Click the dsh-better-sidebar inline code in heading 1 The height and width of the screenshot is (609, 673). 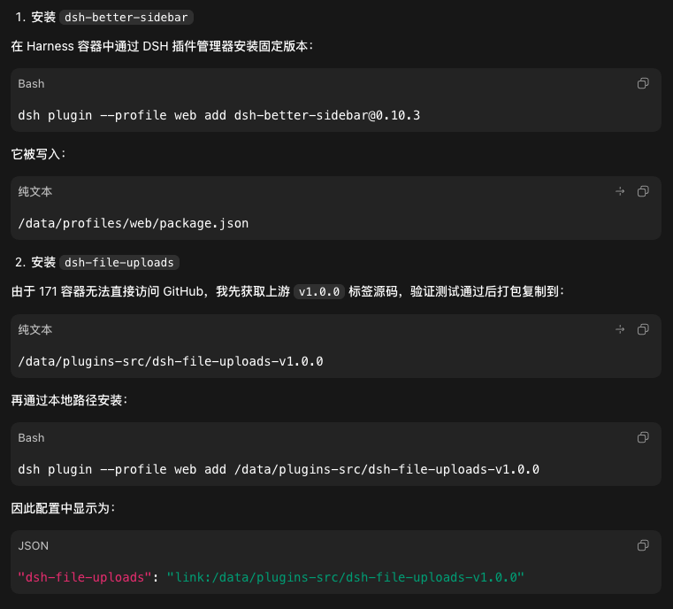(x=126, y=17)
